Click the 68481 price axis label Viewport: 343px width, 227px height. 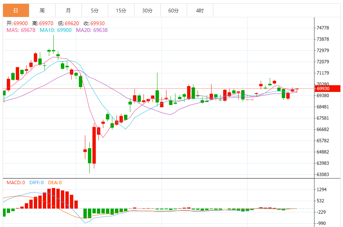pos(323,107)
